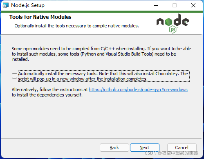The image size is (204, 159).
Task: Go to the previous step with Back
Action: tap(114, 148)
